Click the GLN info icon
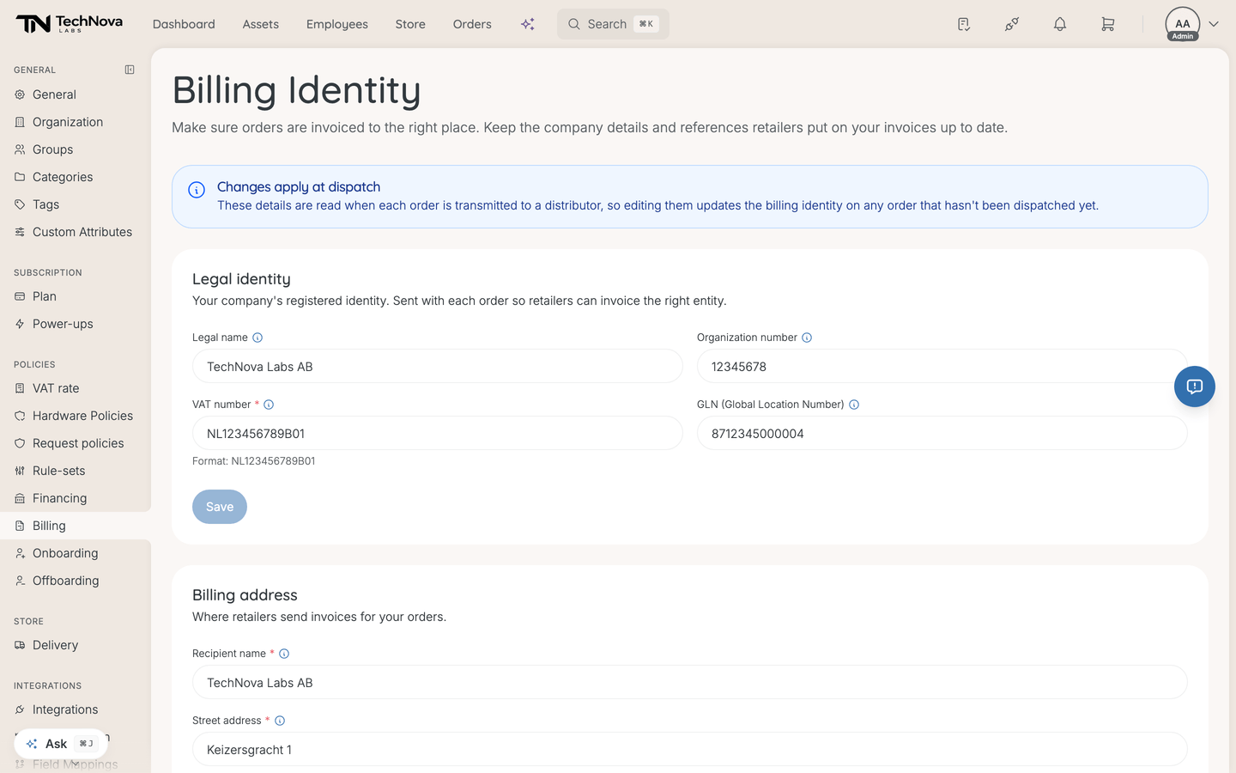Screen dimensions: 1236x773 coord(854,405)
